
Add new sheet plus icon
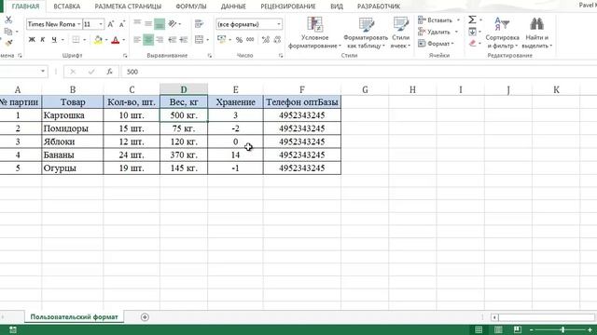[x=145, y=317]
